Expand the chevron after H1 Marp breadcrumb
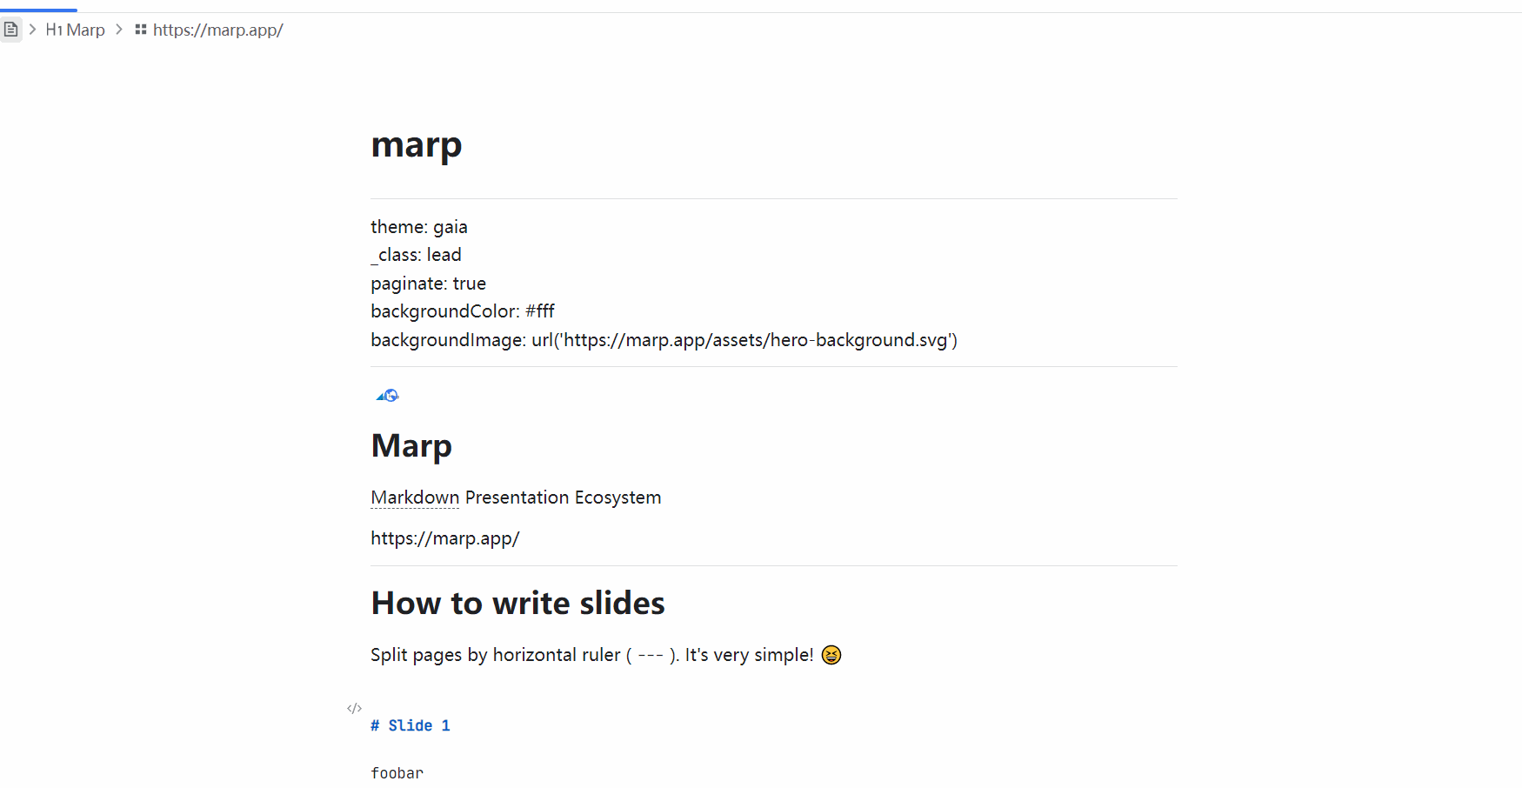 (x=119, y=30)
